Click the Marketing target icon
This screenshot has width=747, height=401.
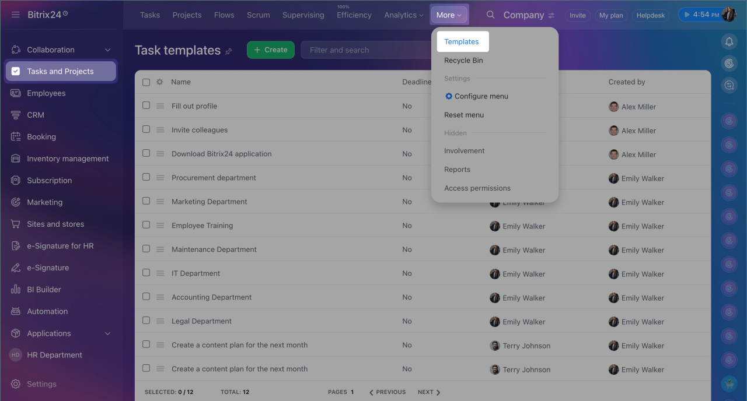pyautogui.click(x=16, y=202)
